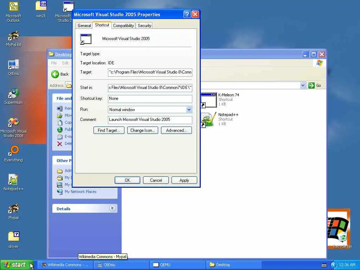Click the Back arrow in Desktop window
The height and width of the screenshot is (270, 360).
55,74
